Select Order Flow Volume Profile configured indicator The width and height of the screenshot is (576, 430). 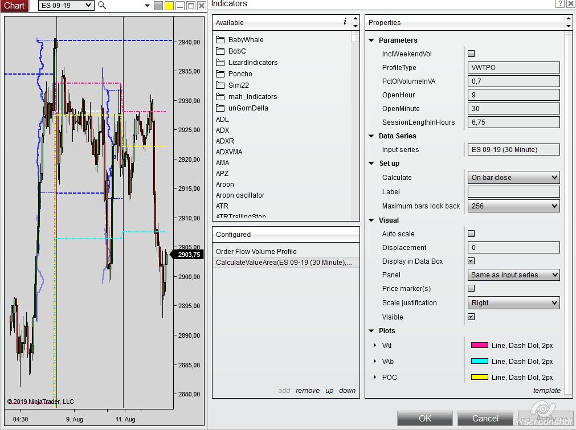256,252
